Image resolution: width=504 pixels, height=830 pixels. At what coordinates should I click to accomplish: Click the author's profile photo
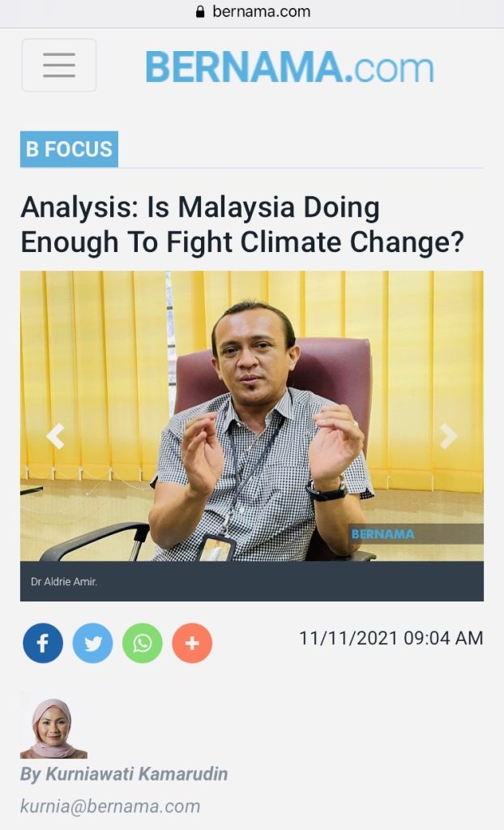point(53,727)
